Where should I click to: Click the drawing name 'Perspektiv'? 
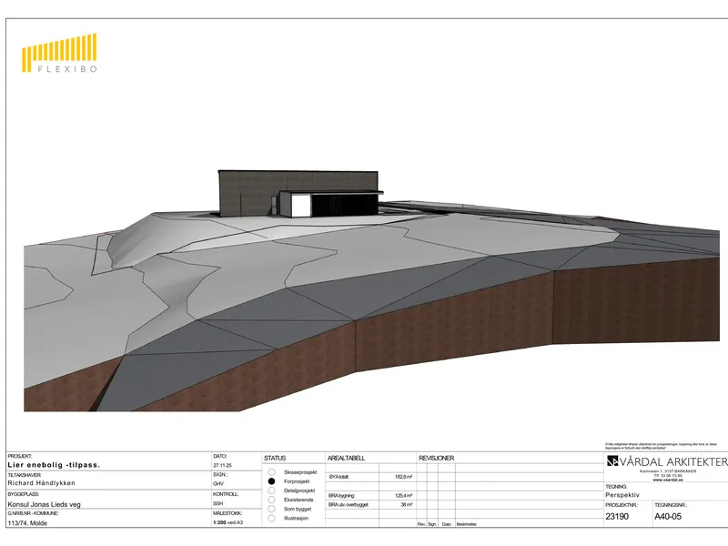pyautogui.click(x=622, y=495)
